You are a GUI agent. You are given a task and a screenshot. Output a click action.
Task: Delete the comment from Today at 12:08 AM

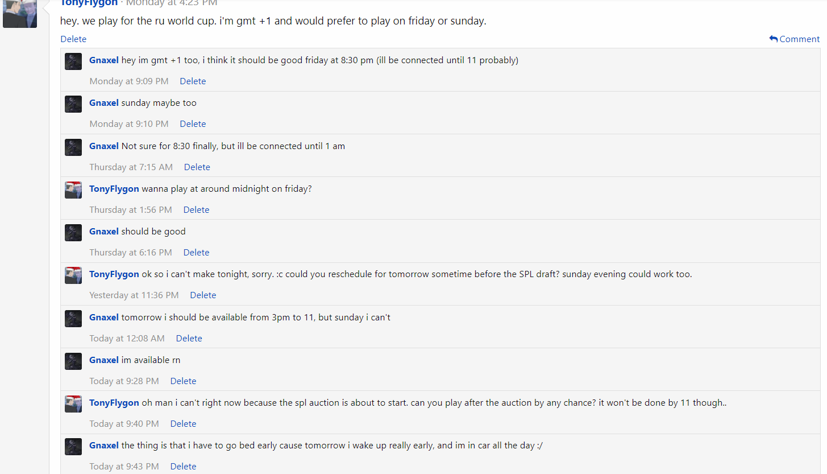(x=189, y=339)
